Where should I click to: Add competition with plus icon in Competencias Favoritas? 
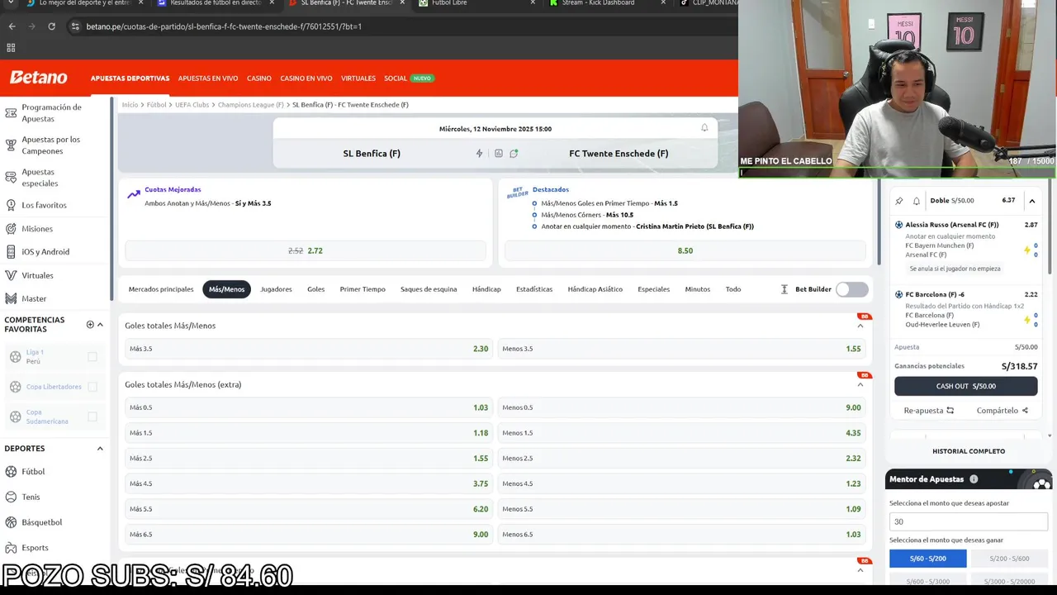point(90,324)
